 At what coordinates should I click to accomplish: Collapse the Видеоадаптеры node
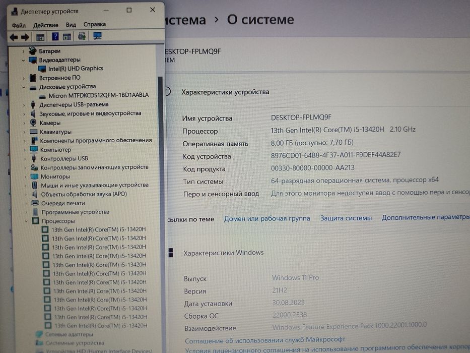coord(24,61)
